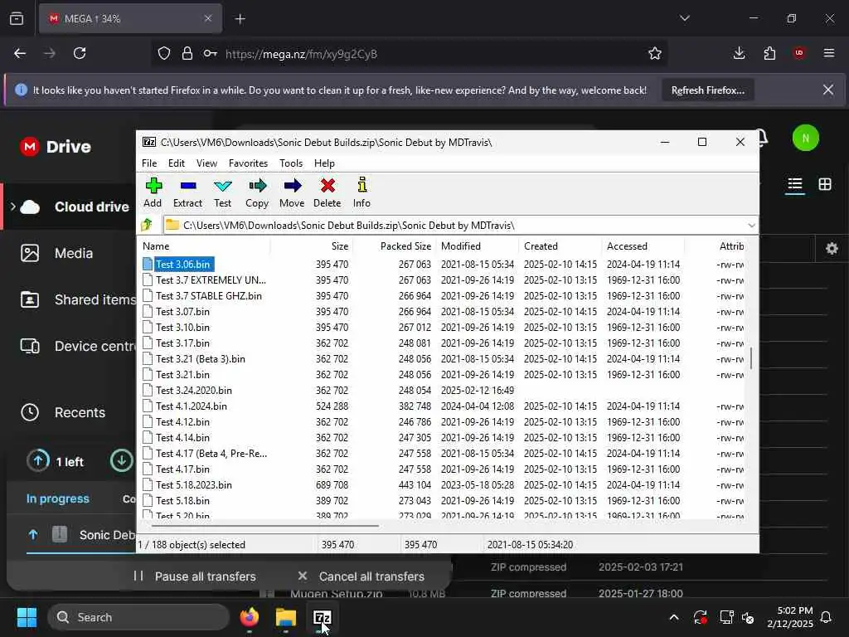
Task: Open MEGA column settings gear
Action: [x=832, y=249]
